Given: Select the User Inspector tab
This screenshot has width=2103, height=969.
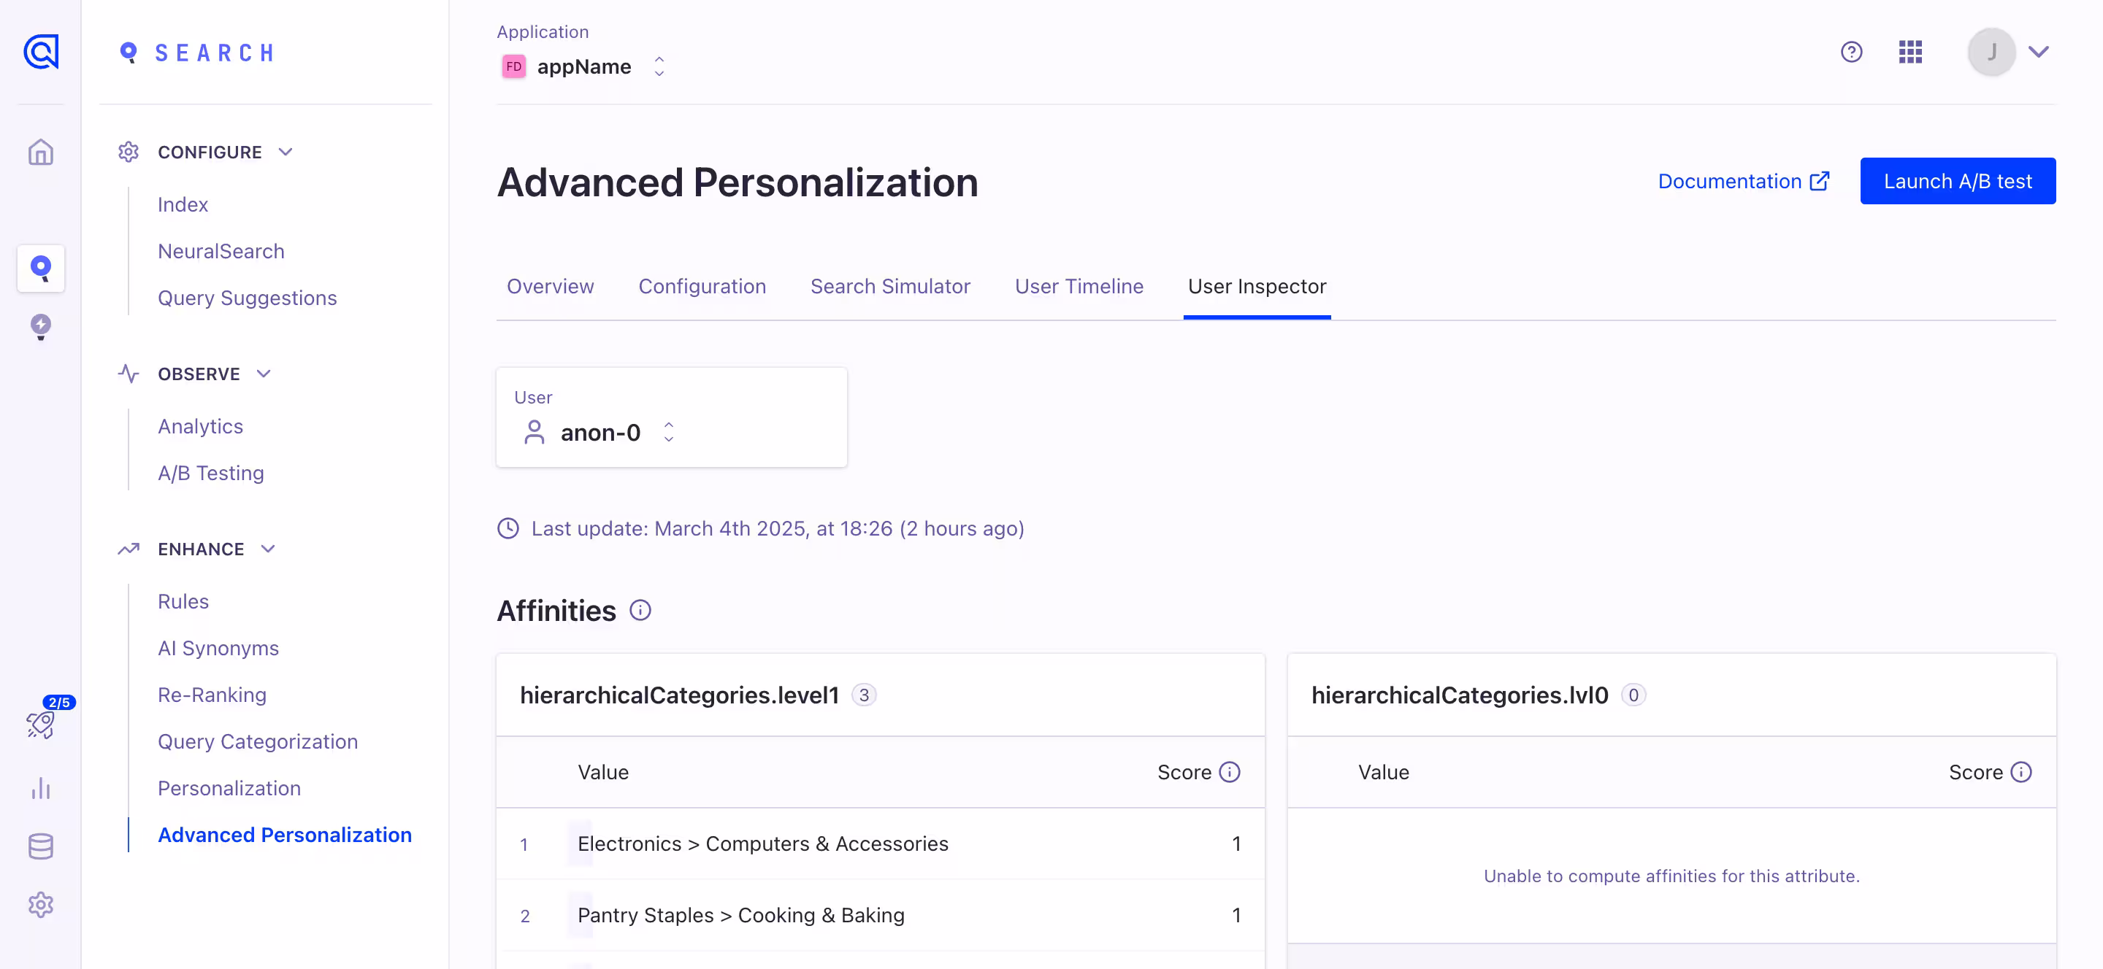Looking at the screenshot, I should tap(1257, 286).
